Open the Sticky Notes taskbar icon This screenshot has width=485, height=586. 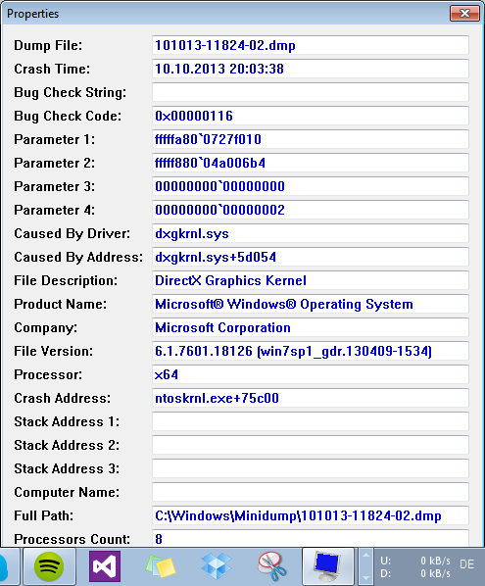[x=161, y=566]
